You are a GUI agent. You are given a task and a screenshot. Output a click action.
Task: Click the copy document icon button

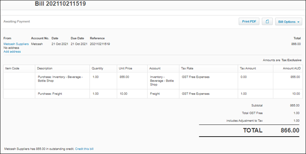[267, 22]
